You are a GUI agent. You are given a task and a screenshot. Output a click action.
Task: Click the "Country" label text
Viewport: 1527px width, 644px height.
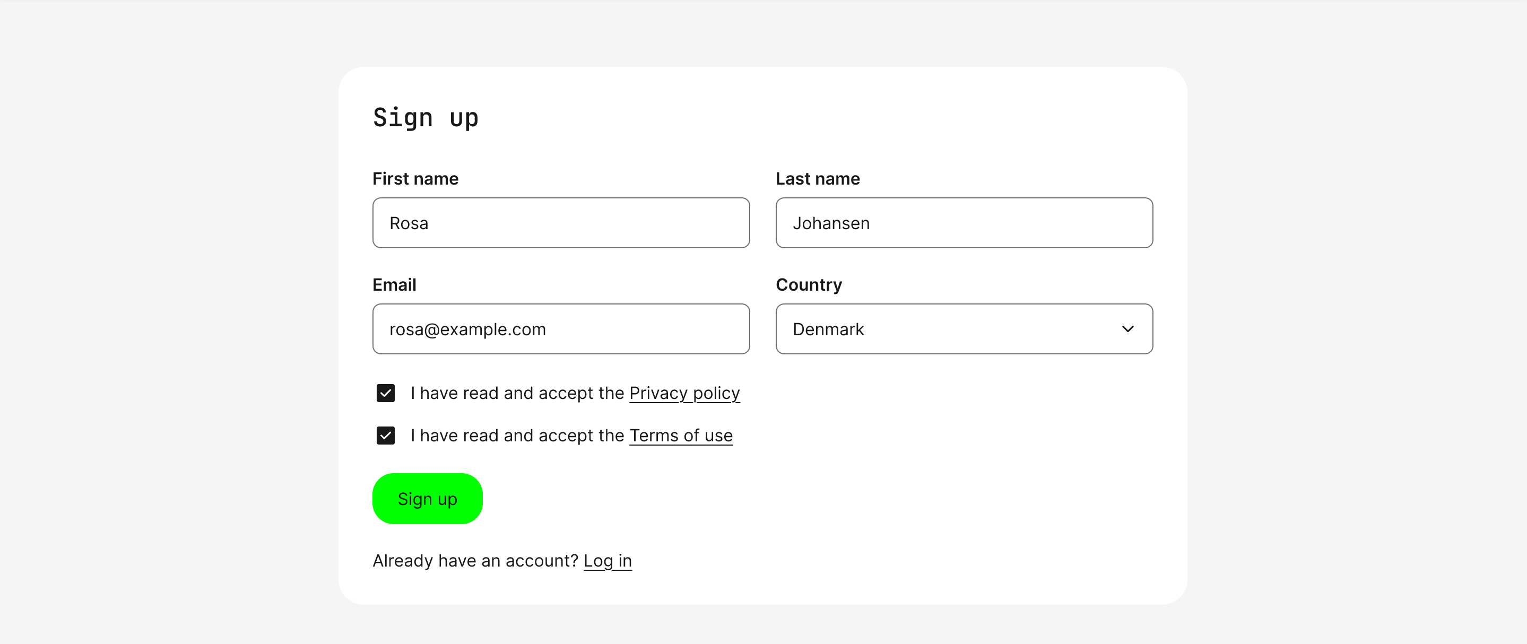[x=809, y=285]
